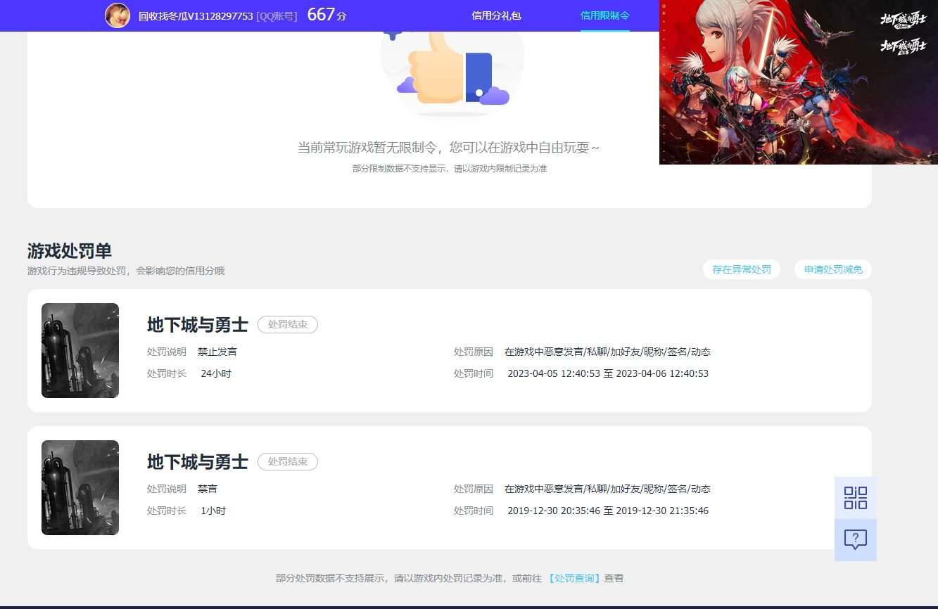
Task: Click the 1小时 duration value
Action: coord(213,511)
